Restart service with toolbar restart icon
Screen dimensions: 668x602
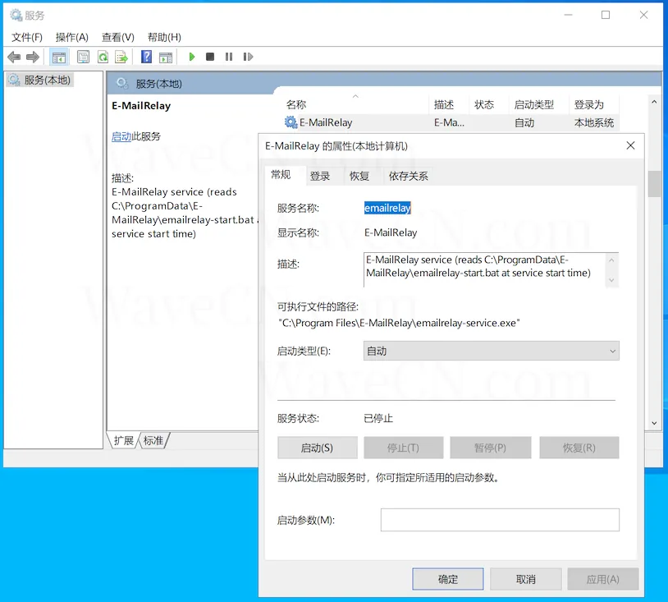248,57
